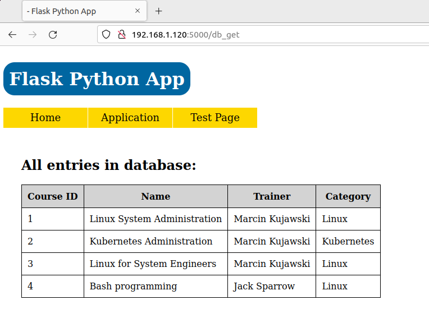Screen dimensions: 429x309
Task: Click the Category column header
Action: pos(348,196)
